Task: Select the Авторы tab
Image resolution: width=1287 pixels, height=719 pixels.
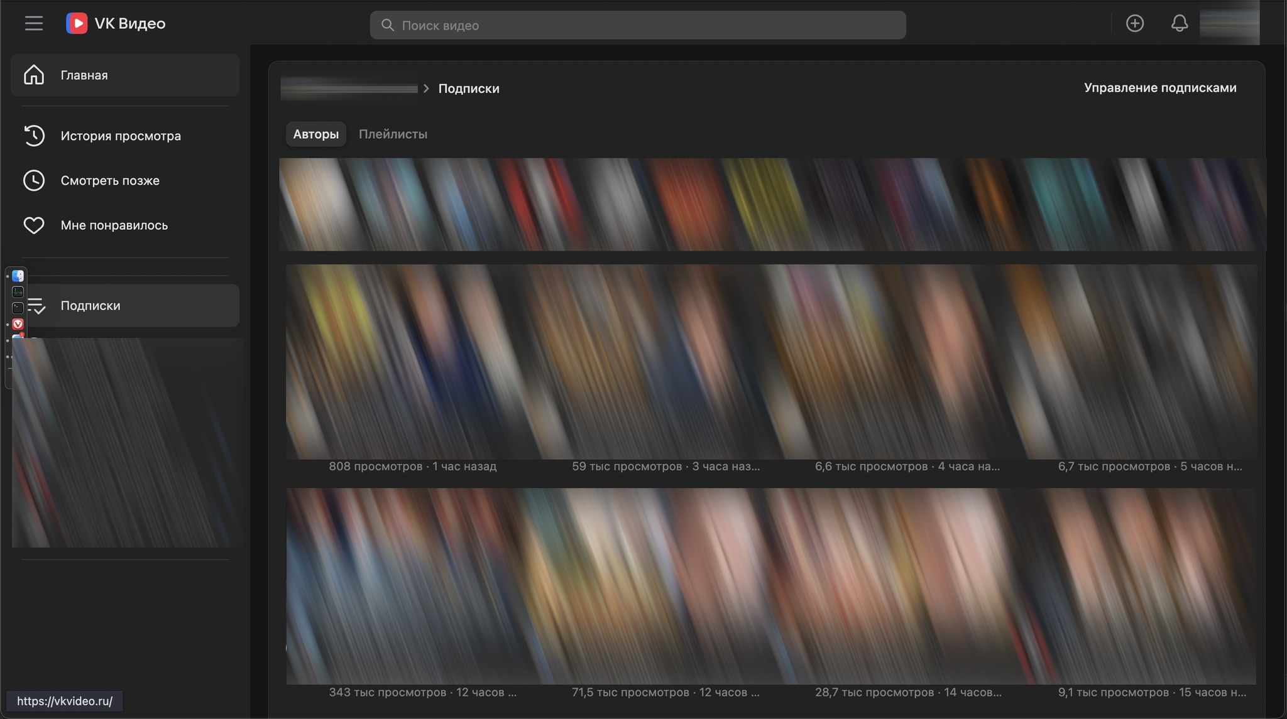Action: [315, 134]
